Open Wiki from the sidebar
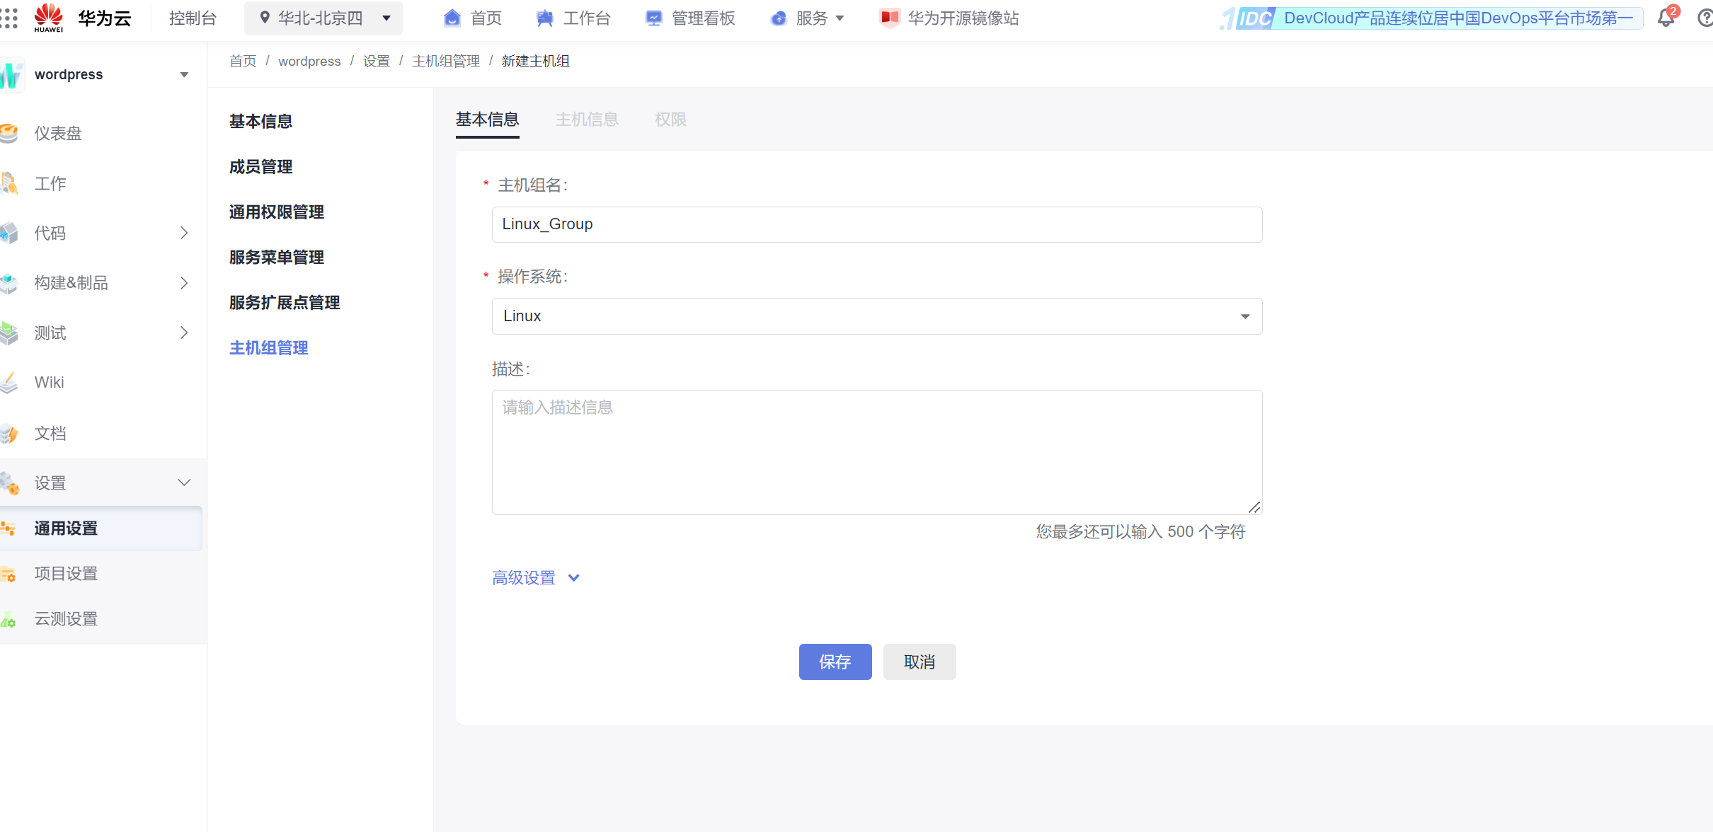The height and width of the screenshot is (832, 1713). coord(50,383)
